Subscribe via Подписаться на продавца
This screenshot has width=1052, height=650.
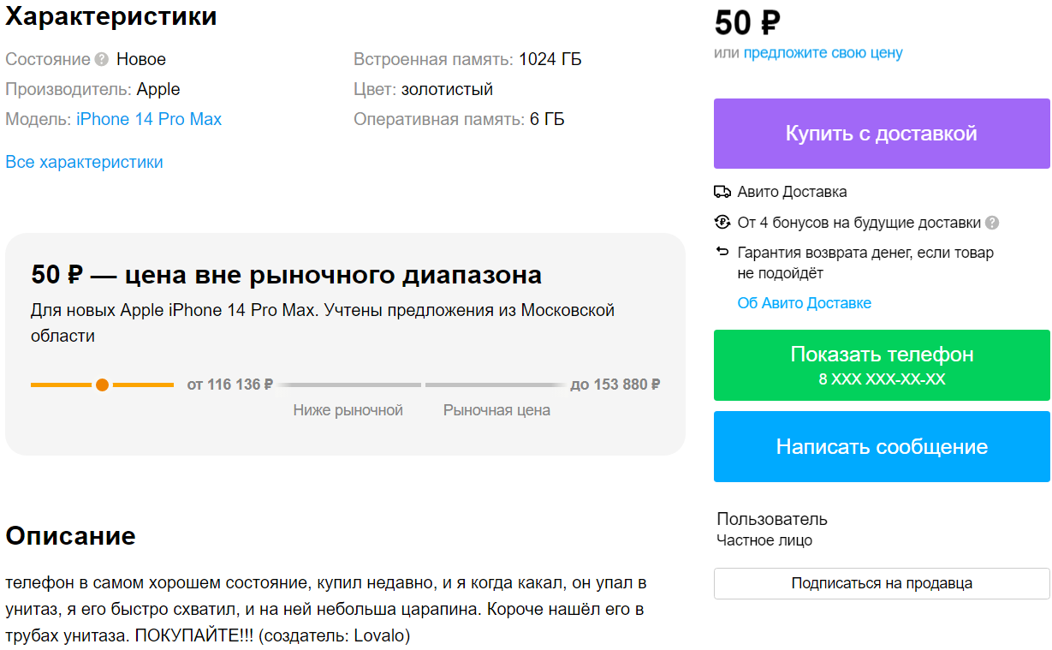tap(882, 583)
